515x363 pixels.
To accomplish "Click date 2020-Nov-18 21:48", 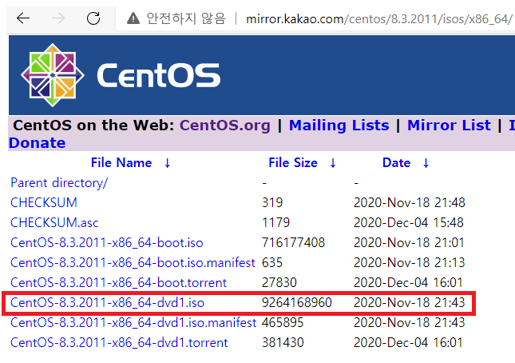I will coord(410,202).
